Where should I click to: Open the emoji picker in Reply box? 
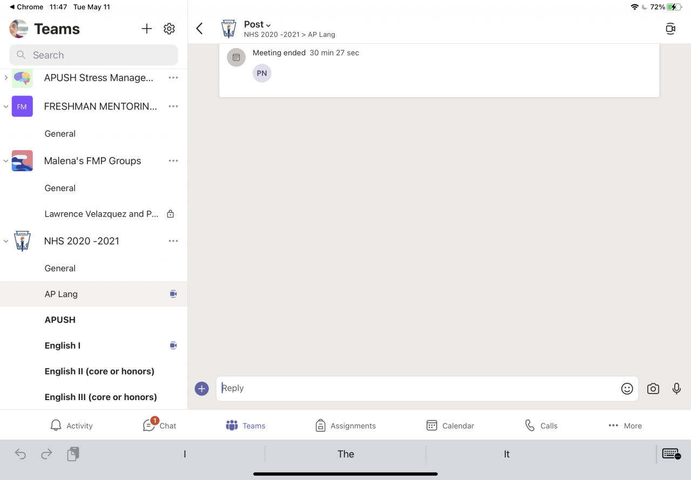[627, 388]
